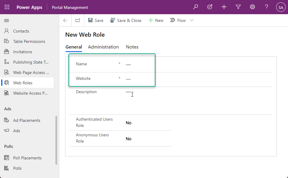Click the Anonymous Users Role label

[92, 138]
